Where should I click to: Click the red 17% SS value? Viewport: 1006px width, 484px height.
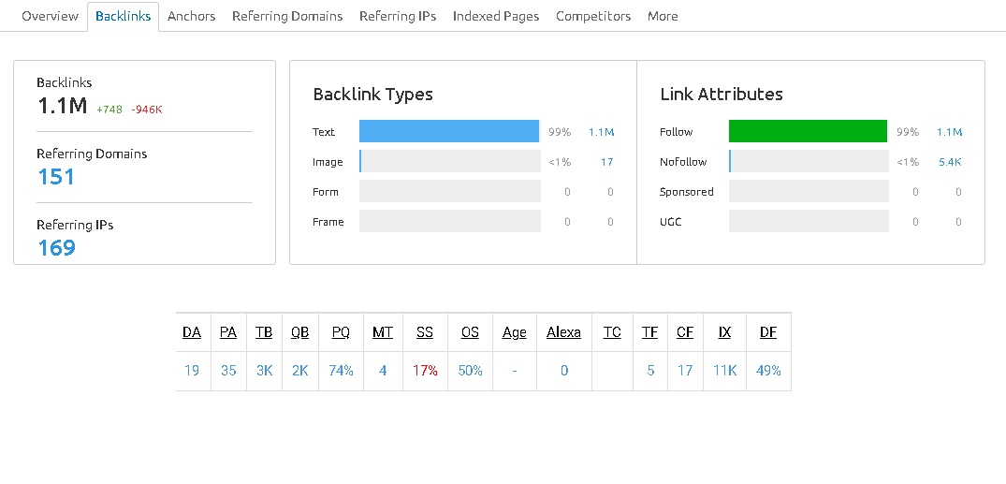pyautogui.click(x=425, y=371)
